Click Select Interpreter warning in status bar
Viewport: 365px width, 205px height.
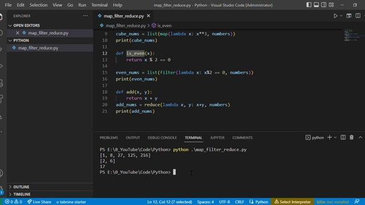[x=293, y=202]
